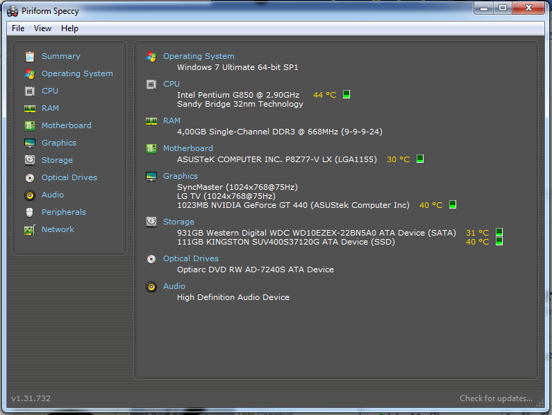Minimize the Speccy window
The image size is (552, 415).
click(x=484, y=8)
